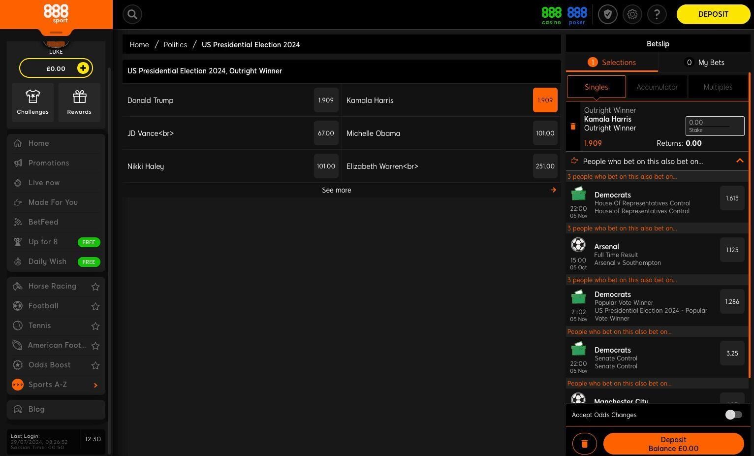Go to Home breadcrumb link

tap(139, 44)
